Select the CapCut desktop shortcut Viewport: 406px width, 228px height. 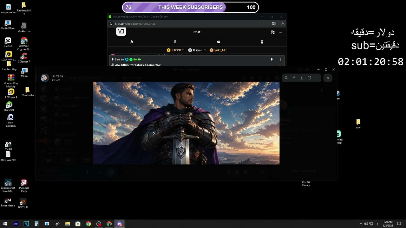8,42
